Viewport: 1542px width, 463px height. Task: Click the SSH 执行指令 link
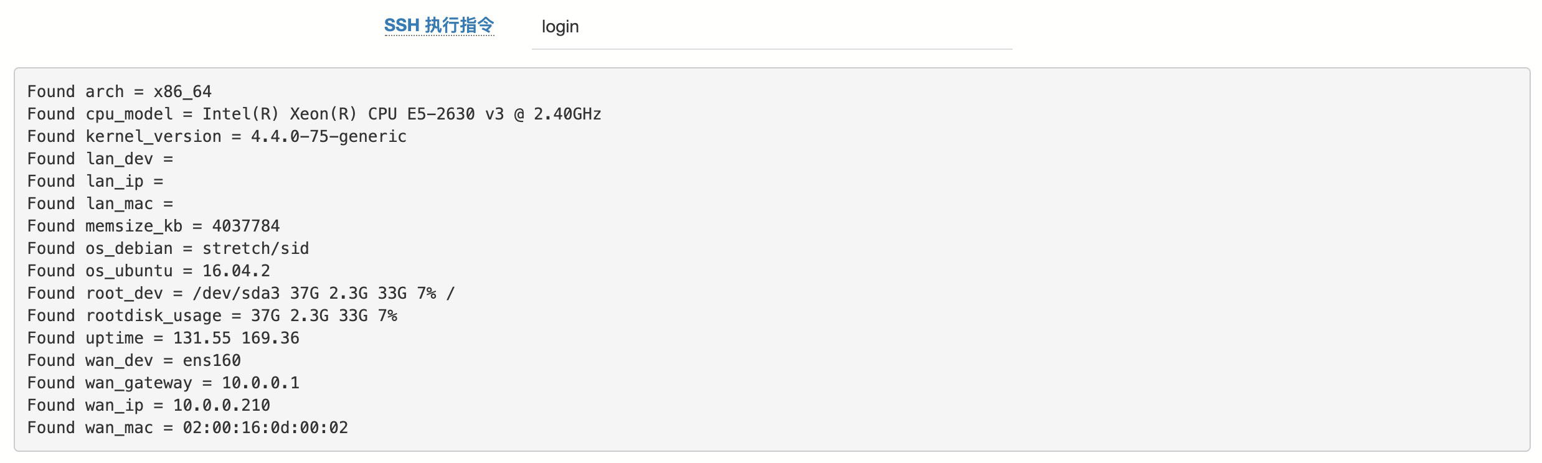(x=439, y=26)
